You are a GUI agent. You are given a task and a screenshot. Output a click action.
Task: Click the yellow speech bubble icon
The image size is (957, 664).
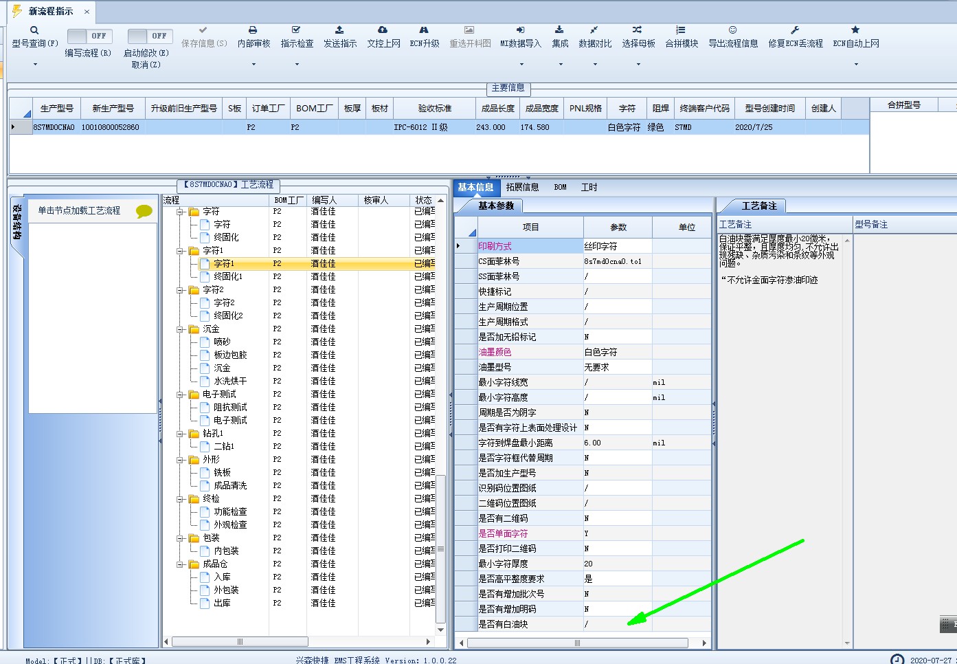coord(144,211)
